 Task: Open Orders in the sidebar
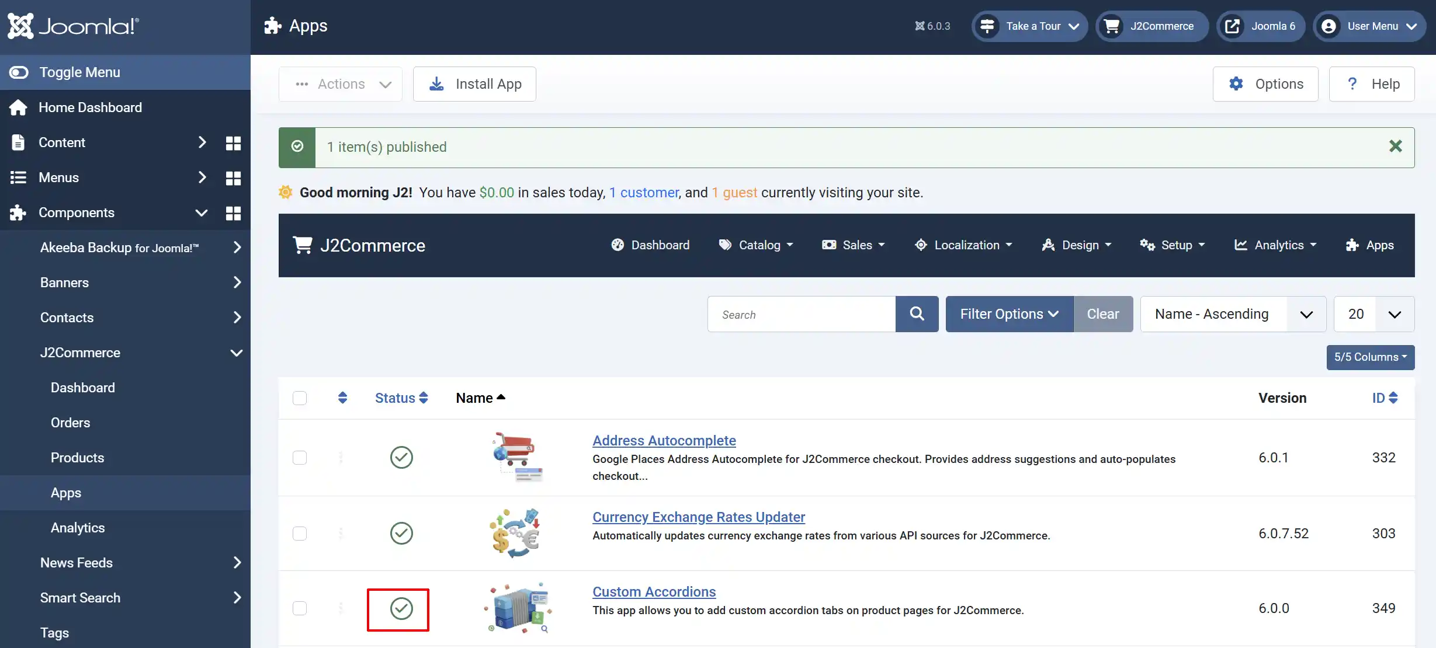pyautogui.click(x=71, y=423)
